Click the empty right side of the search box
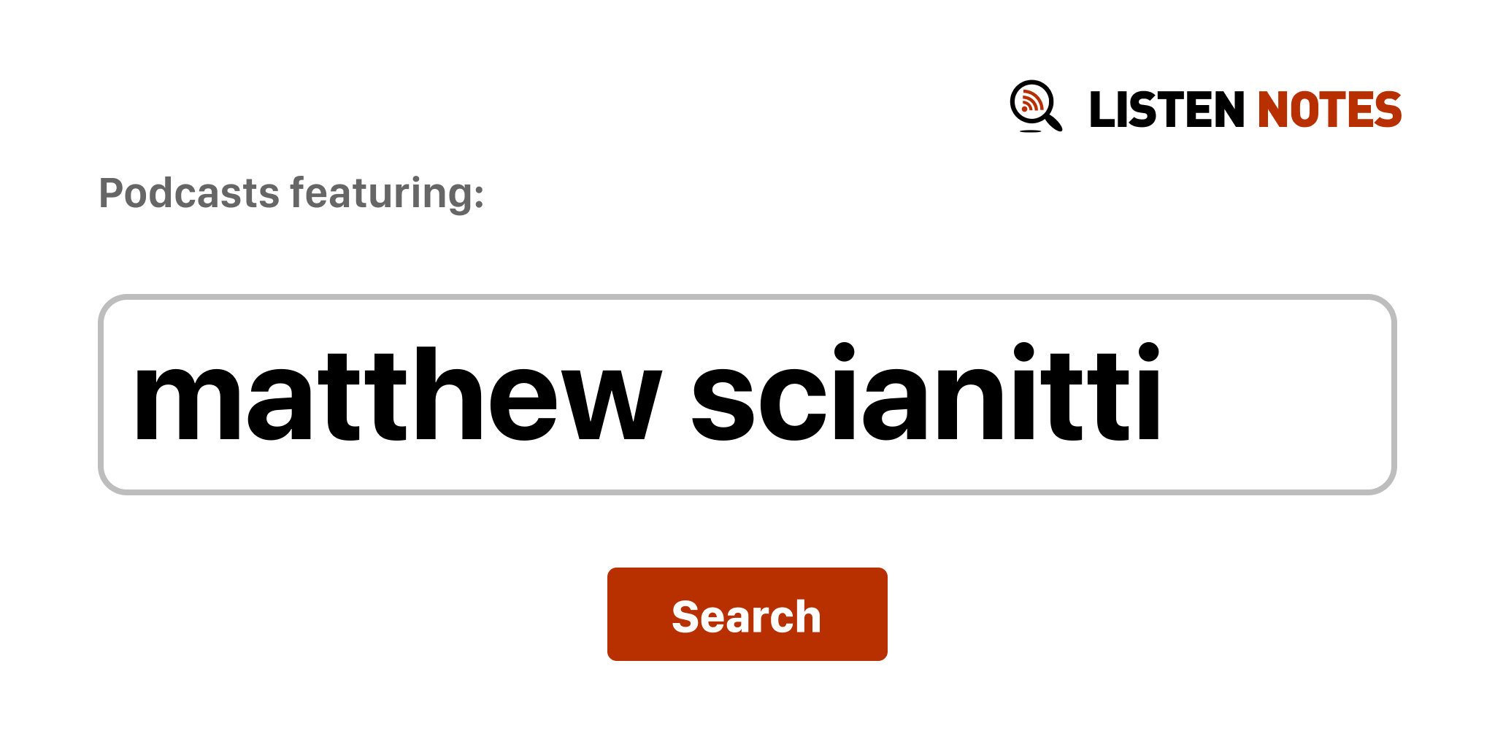The width and height of the screenshot is (1495, 747). (1277, 395)
